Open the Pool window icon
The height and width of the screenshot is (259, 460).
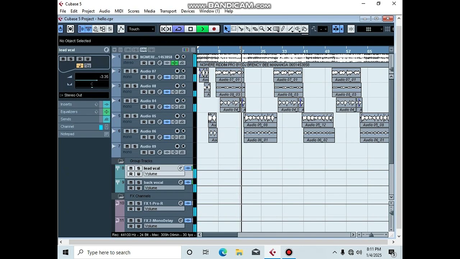point(103,29)
